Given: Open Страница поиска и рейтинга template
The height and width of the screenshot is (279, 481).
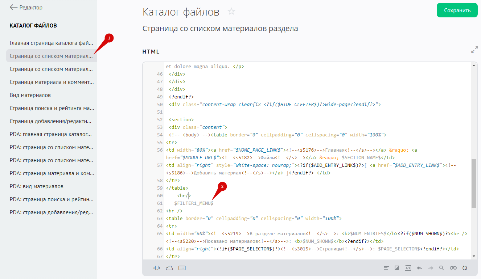Looking at the screenshot, I should click(52, 108).
